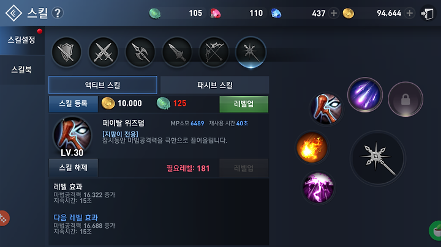Screen dimensions: 441x247
Task: Tap the locked skill slot
Action: click(405, 100)
